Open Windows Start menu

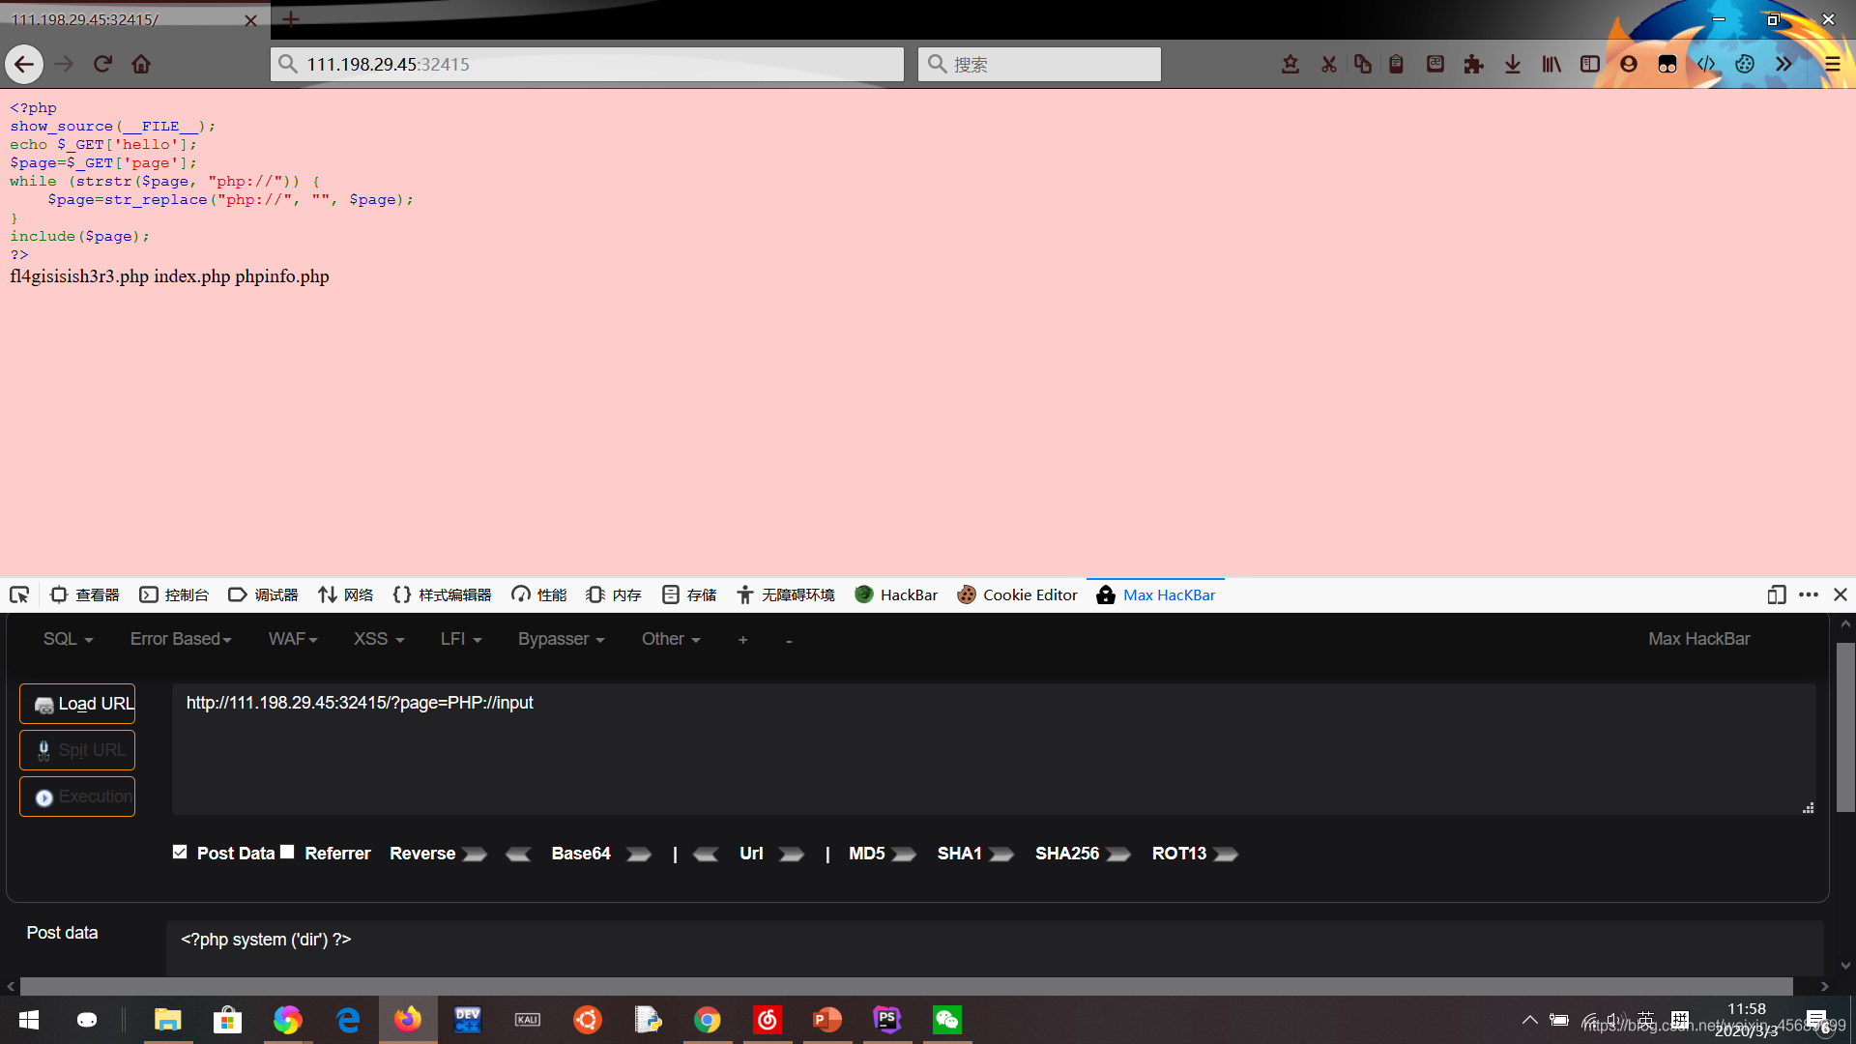(29, 1020)
